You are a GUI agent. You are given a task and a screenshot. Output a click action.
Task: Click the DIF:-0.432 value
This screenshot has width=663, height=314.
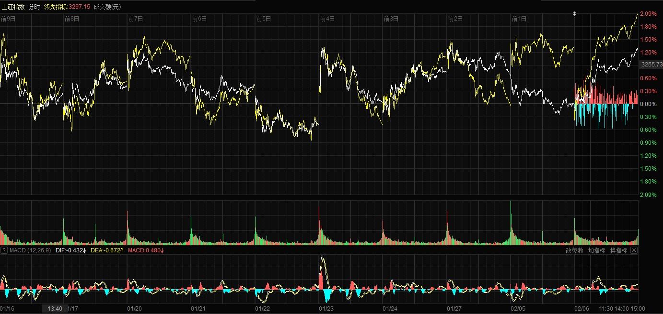click(x=71, y=250)
